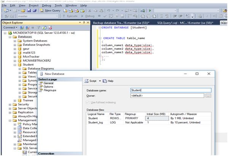Click the Connect button in Object Explorer
The image size is (228, 156).
pos(9,28)
